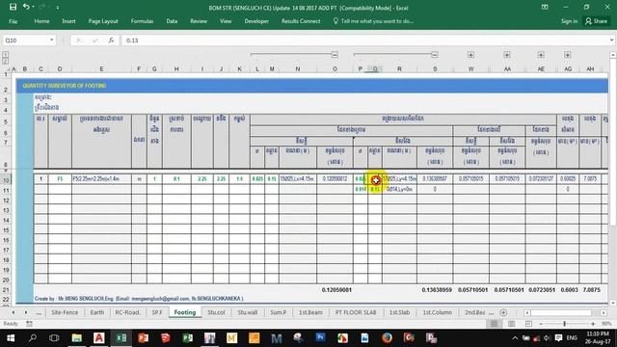Switch to Normal view
The width and height of the screenshot is (617, 347).
(x=494, y=324)
